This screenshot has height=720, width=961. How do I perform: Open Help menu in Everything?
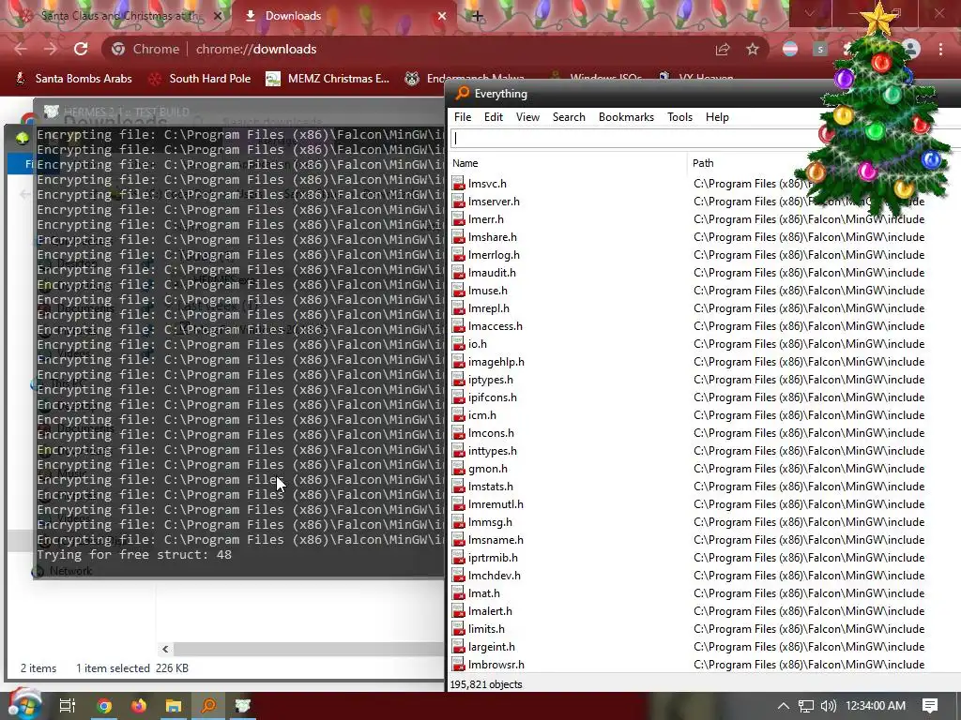coord(717,117)
